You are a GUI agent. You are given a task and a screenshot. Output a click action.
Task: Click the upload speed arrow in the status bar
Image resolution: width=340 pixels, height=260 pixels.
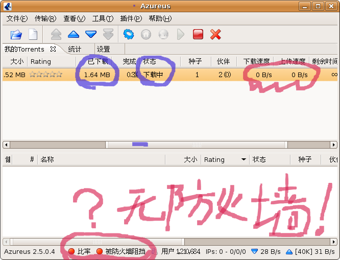289,252
